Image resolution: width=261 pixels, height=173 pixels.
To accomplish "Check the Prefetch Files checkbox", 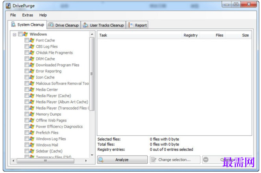I will click(27, 132).
